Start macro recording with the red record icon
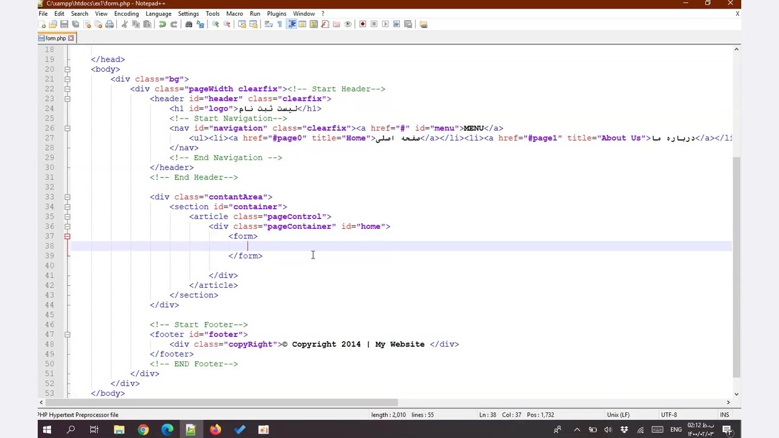This screenshot has width=779, height=438. (x=363, y=24)
